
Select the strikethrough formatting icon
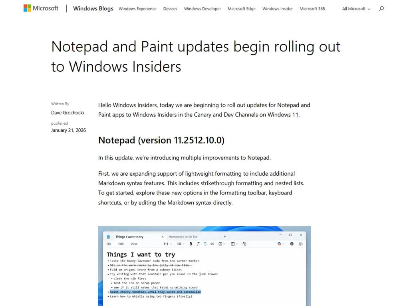pos(205,243)
